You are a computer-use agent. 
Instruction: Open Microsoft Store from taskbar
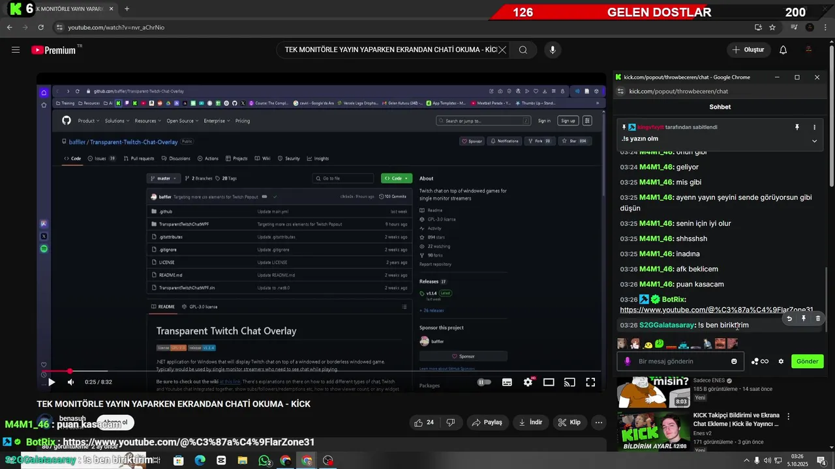click(179, 461)
